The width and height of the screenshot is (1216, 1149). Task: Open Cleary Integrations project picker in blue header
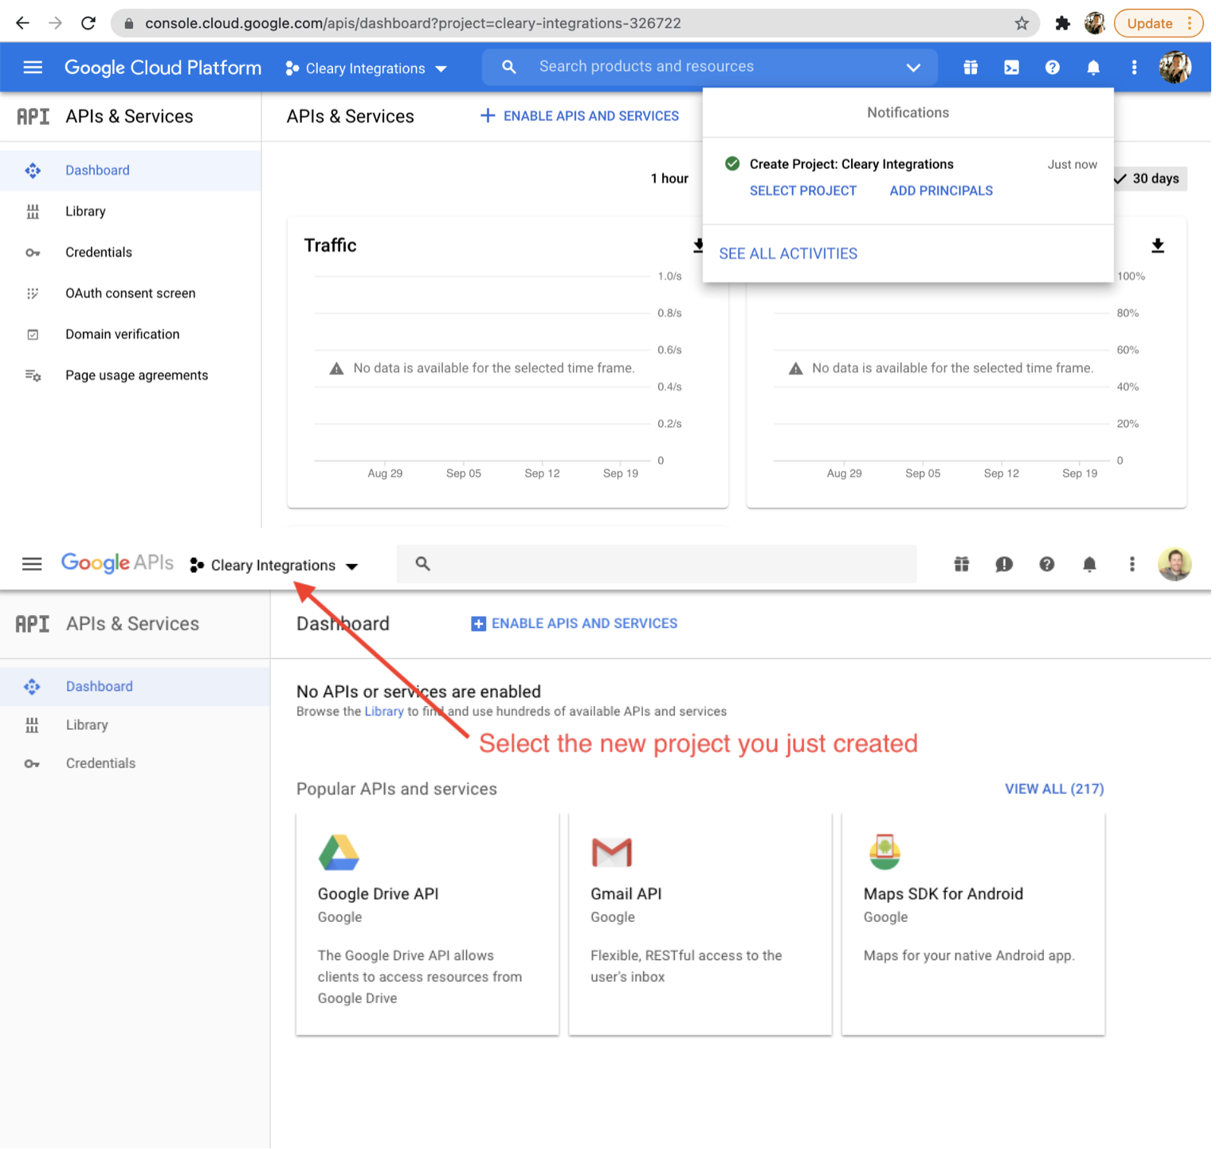pos(366,69)
